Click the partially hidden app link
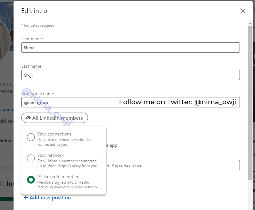 coord(113,145)
